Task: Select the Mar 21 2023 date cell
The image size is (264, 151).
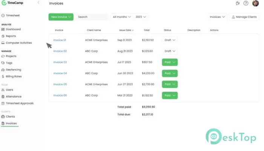Action: click(125, 96)
